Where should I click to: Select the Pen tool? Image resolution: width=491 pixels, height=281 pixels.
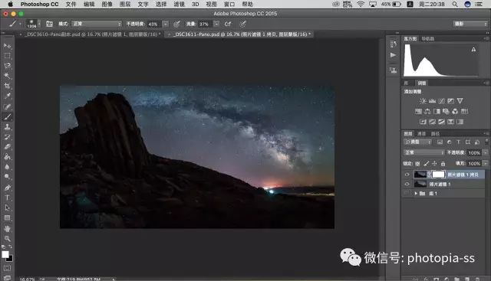7,188
